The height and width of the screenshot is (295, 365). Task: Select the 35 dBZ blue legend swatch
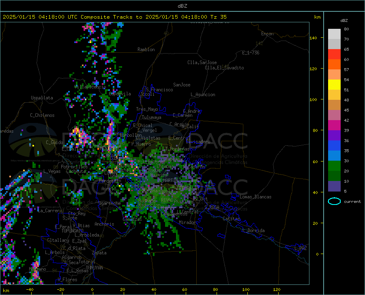(334, 146)
